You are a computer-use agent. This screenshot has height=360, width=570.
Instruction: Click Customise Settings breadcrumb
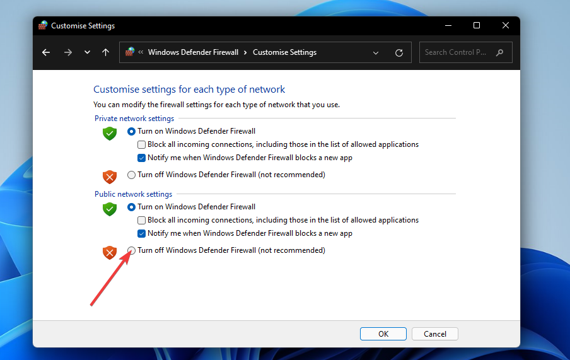coord(284,52)
